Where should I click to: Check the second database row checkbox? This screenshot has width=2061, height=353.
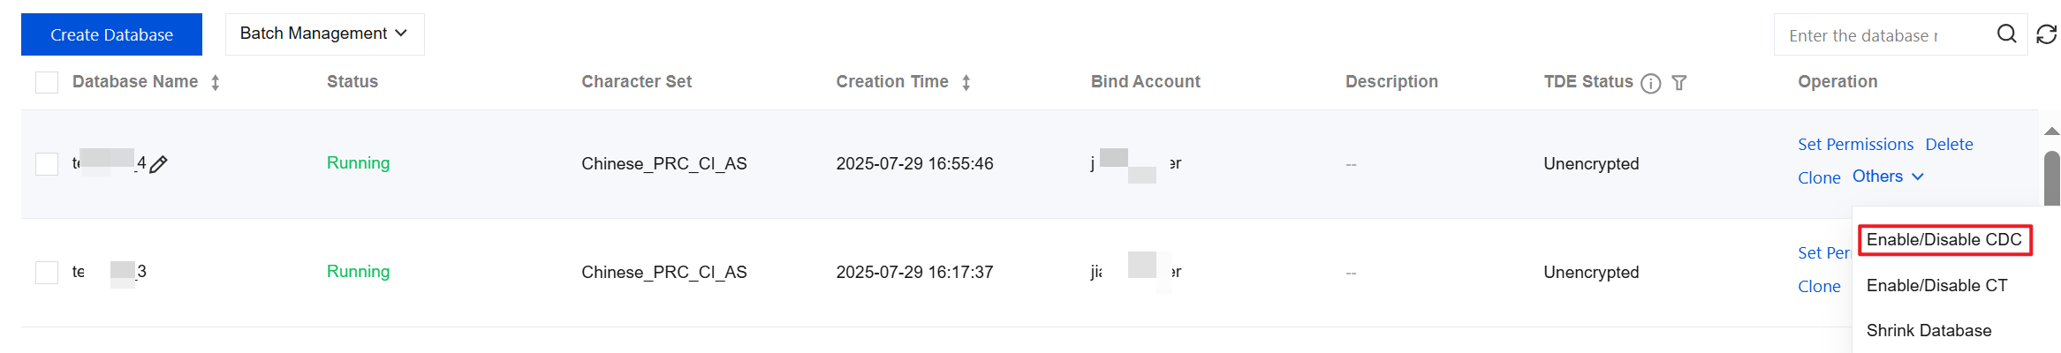click(47, 273)
